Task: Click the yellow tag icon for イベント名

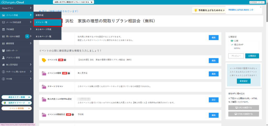Action: [x=44, y=60]
